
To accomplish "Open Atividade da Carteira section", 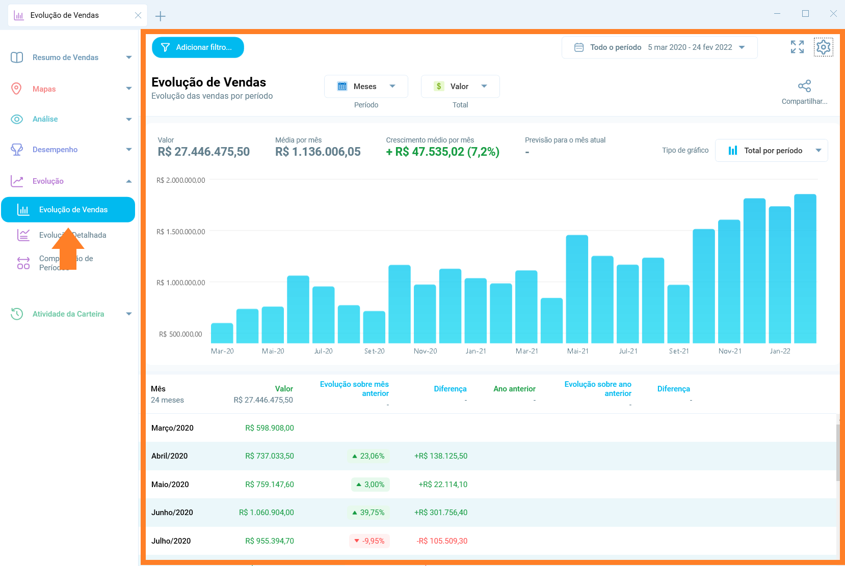I will (x=68, y=314).
